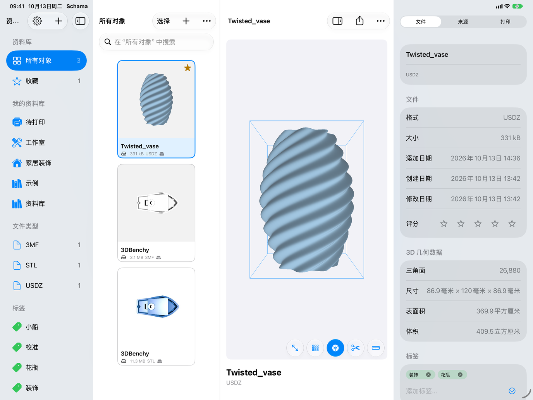Select the Twisted_vase thumbnail card
The height and width of the screenshot is (400, 533).
pos(156,109)
